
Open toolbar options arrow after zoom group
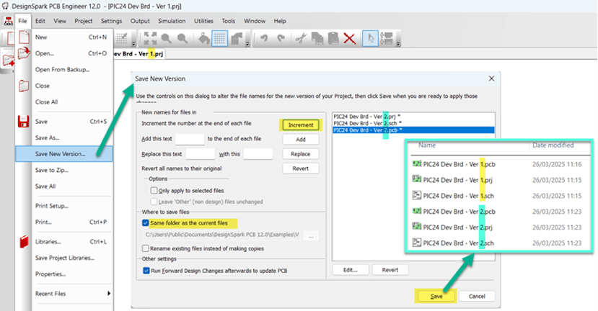(x=247, y=44)
